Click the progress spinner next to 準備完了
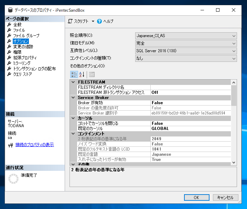This screenshot has height=209, width=247. point(13,179)
